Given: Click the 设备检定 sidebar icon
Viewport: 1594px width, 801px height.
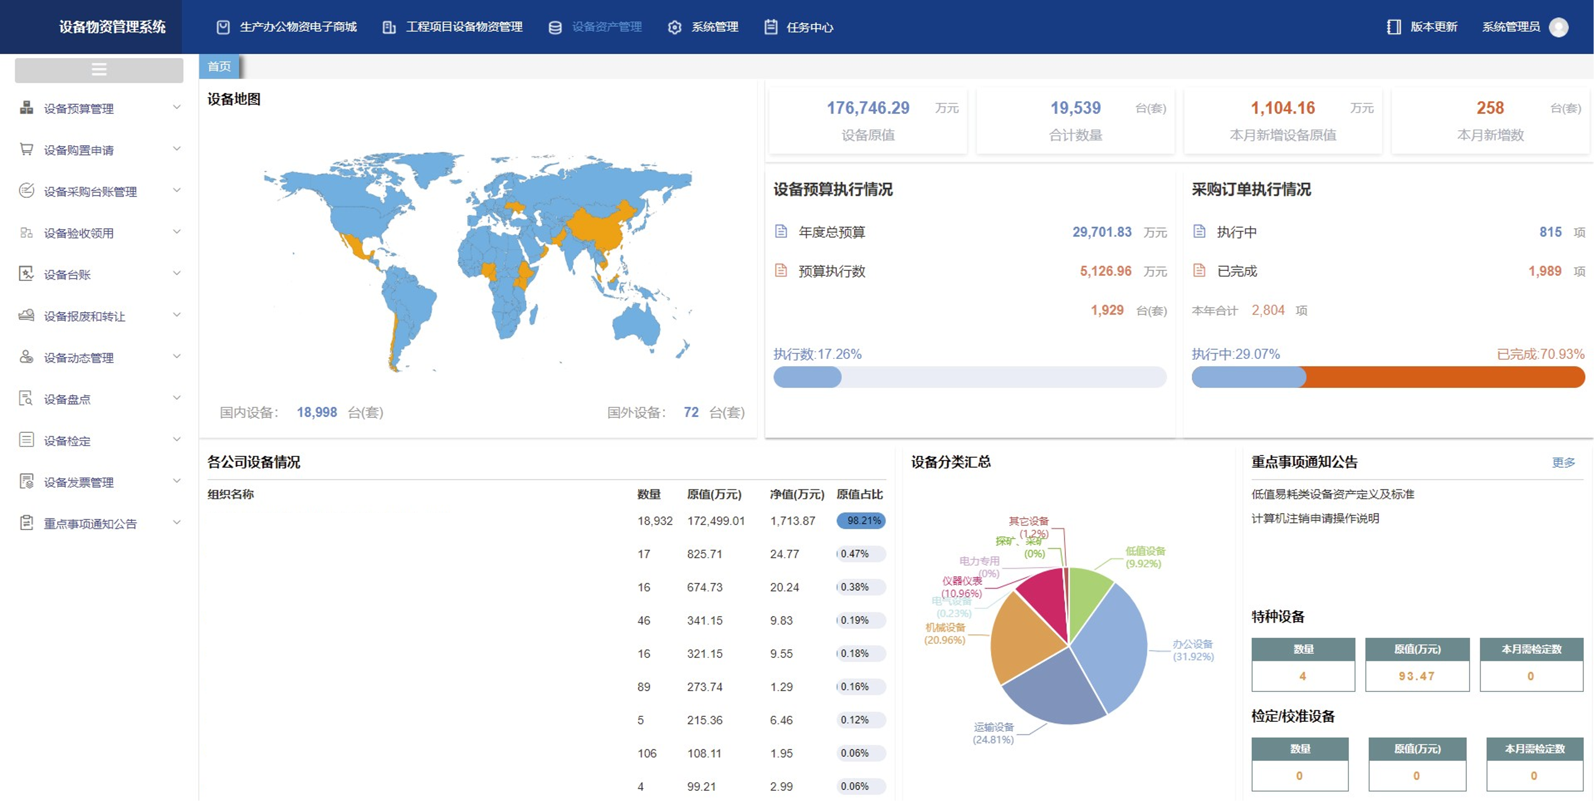Looking at the screenshot, I should [x=26, y=440].
